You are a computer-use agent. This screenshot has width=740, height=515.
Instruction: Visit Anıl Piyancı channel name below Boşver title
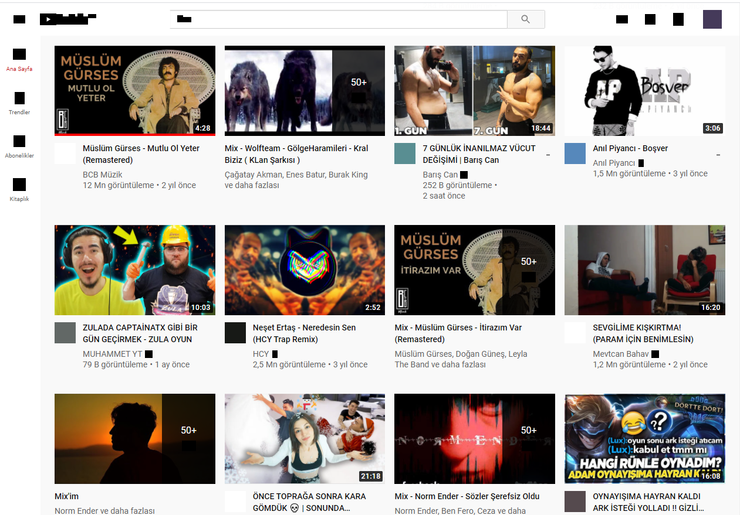(x=614, y=163)
